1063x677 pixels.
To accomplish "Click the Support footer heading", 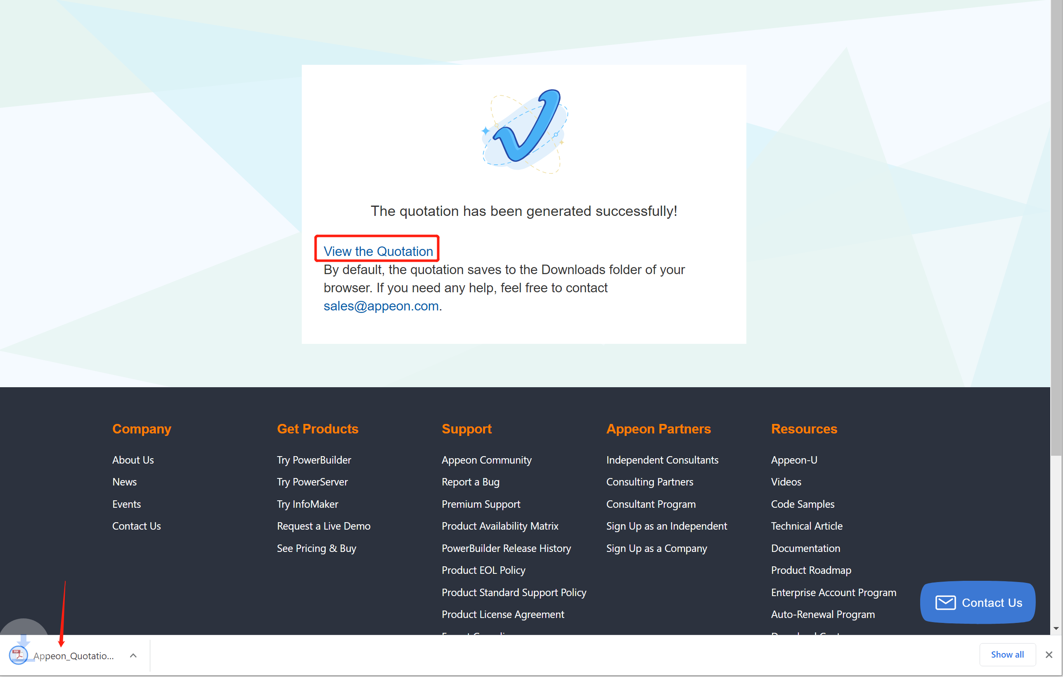I will pos(466,428).
